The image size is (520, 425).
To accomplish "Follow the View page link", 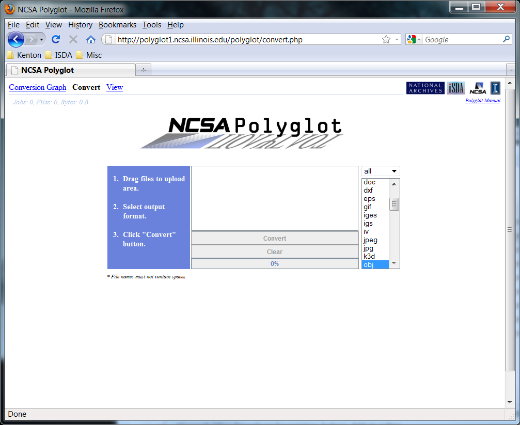I will [115, 87].
